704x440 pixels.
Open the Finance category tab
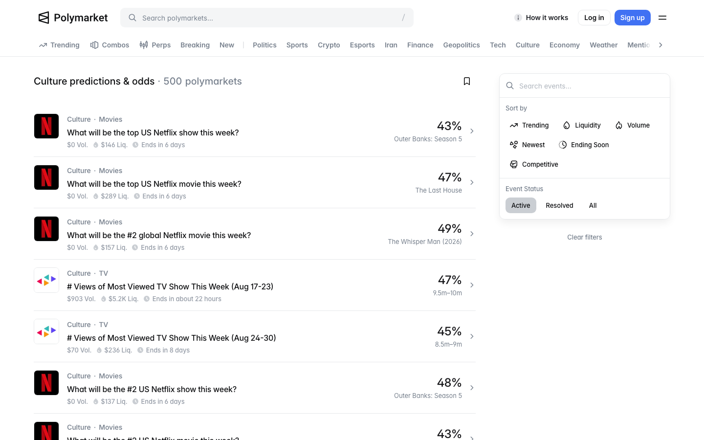pos(420,45)
